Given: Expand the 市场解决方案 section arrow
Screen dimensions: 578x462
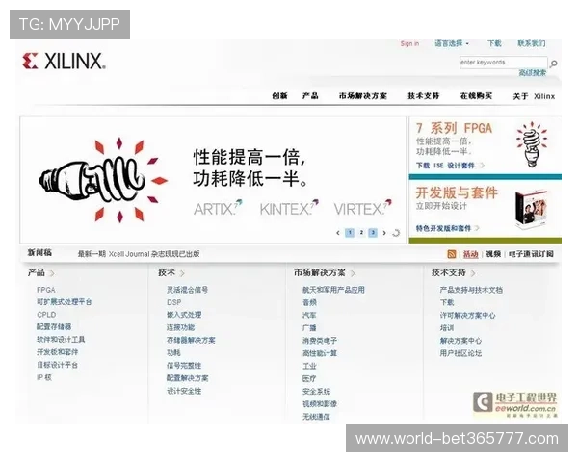Looking at the screenshot, I should (353, 273).
